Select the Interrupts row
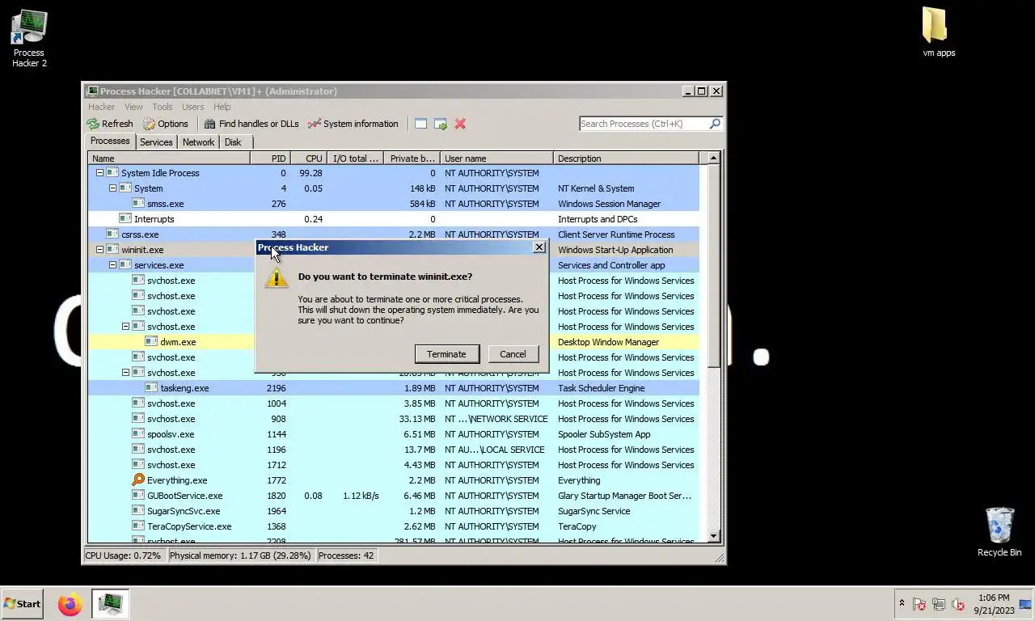1035x621 pixels. [393, 219]
